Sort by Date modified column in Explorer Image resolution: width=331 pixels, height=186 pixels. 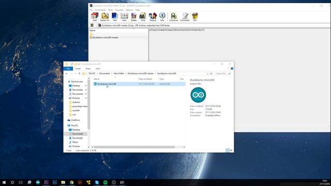[x=148, y=79]
